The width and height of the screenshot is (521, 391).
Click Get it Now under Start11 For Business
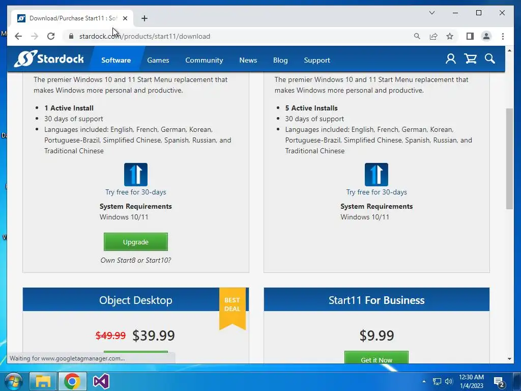377,358
